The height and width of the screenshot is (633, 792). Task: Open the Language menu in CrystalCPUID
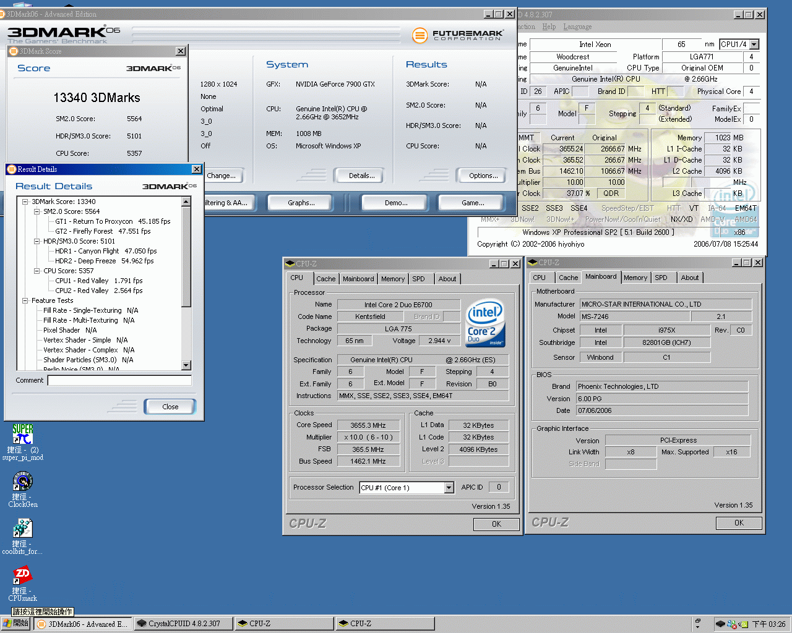pos(577,27)
